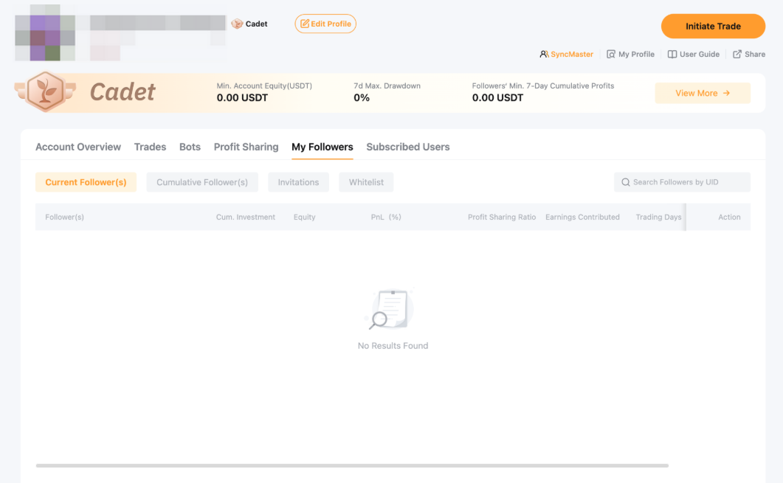This screenshot has width=783, height=483.
Task: Click the Share export icon
Action: point(737,55)
